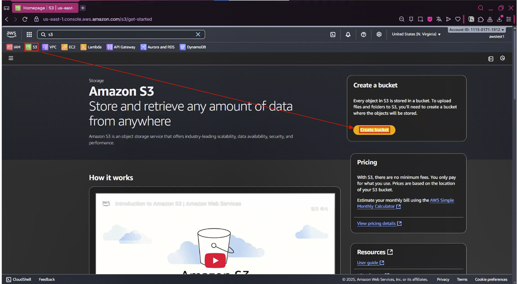Click the browser snapshot capture icon
The width and height of the screenshot is (517, 284).
[x=420, y=19]
